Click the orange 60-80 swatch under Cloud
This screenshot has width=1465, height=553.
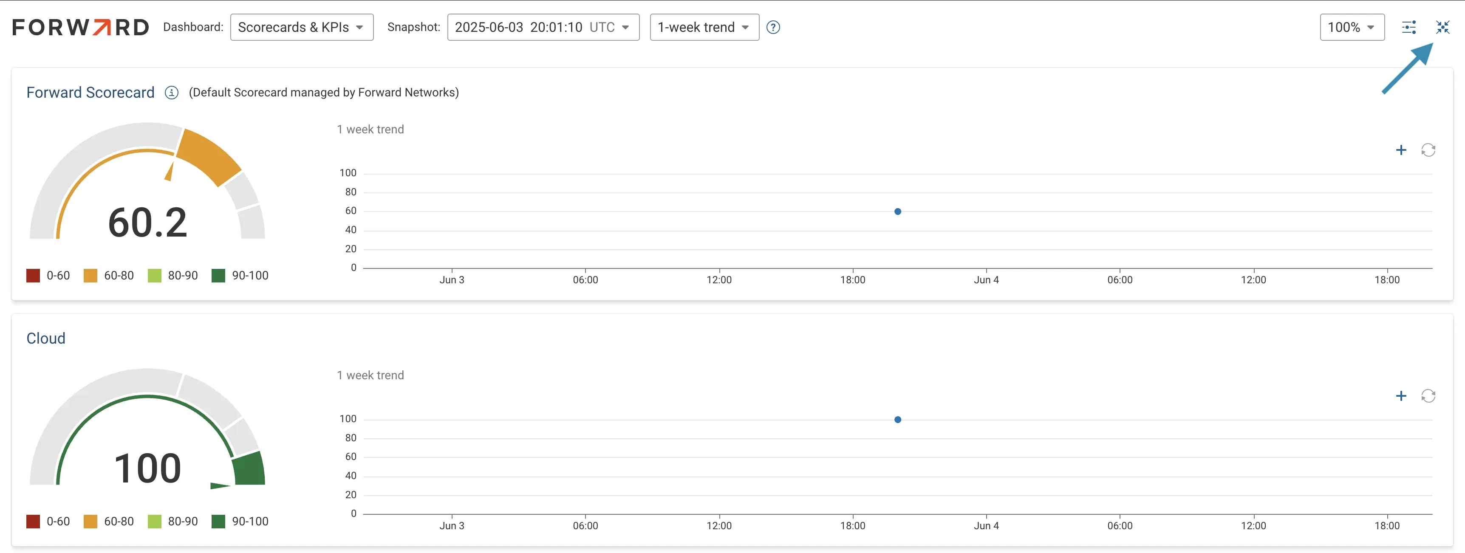click(x=91, y=522)
